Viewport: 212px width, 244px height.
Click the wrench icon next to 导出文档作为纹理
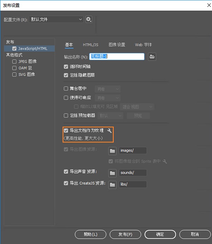tap(110, 131)
